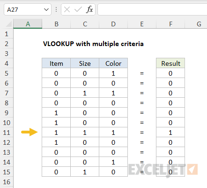This screenshot has height=188, width=207.
Task: Click the Size cell in row 11
Action: coord(85,133)
